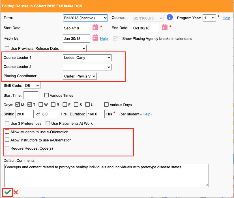Open the disabled Course dropdown BSN100Grp
Image resolution: width=234 pixels, height=198 pixels.
(148, 18)
